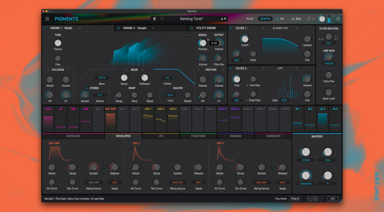Expand the Engine 1 Modal type dropdown
This screenshot has width=384, height=212.
(80, 28)
